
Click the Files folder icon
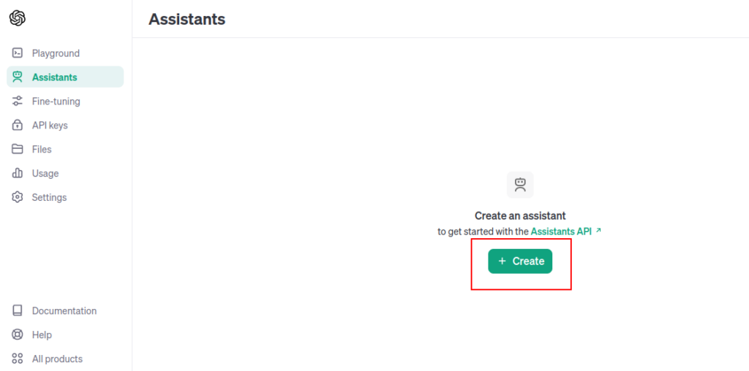(18, 149)
